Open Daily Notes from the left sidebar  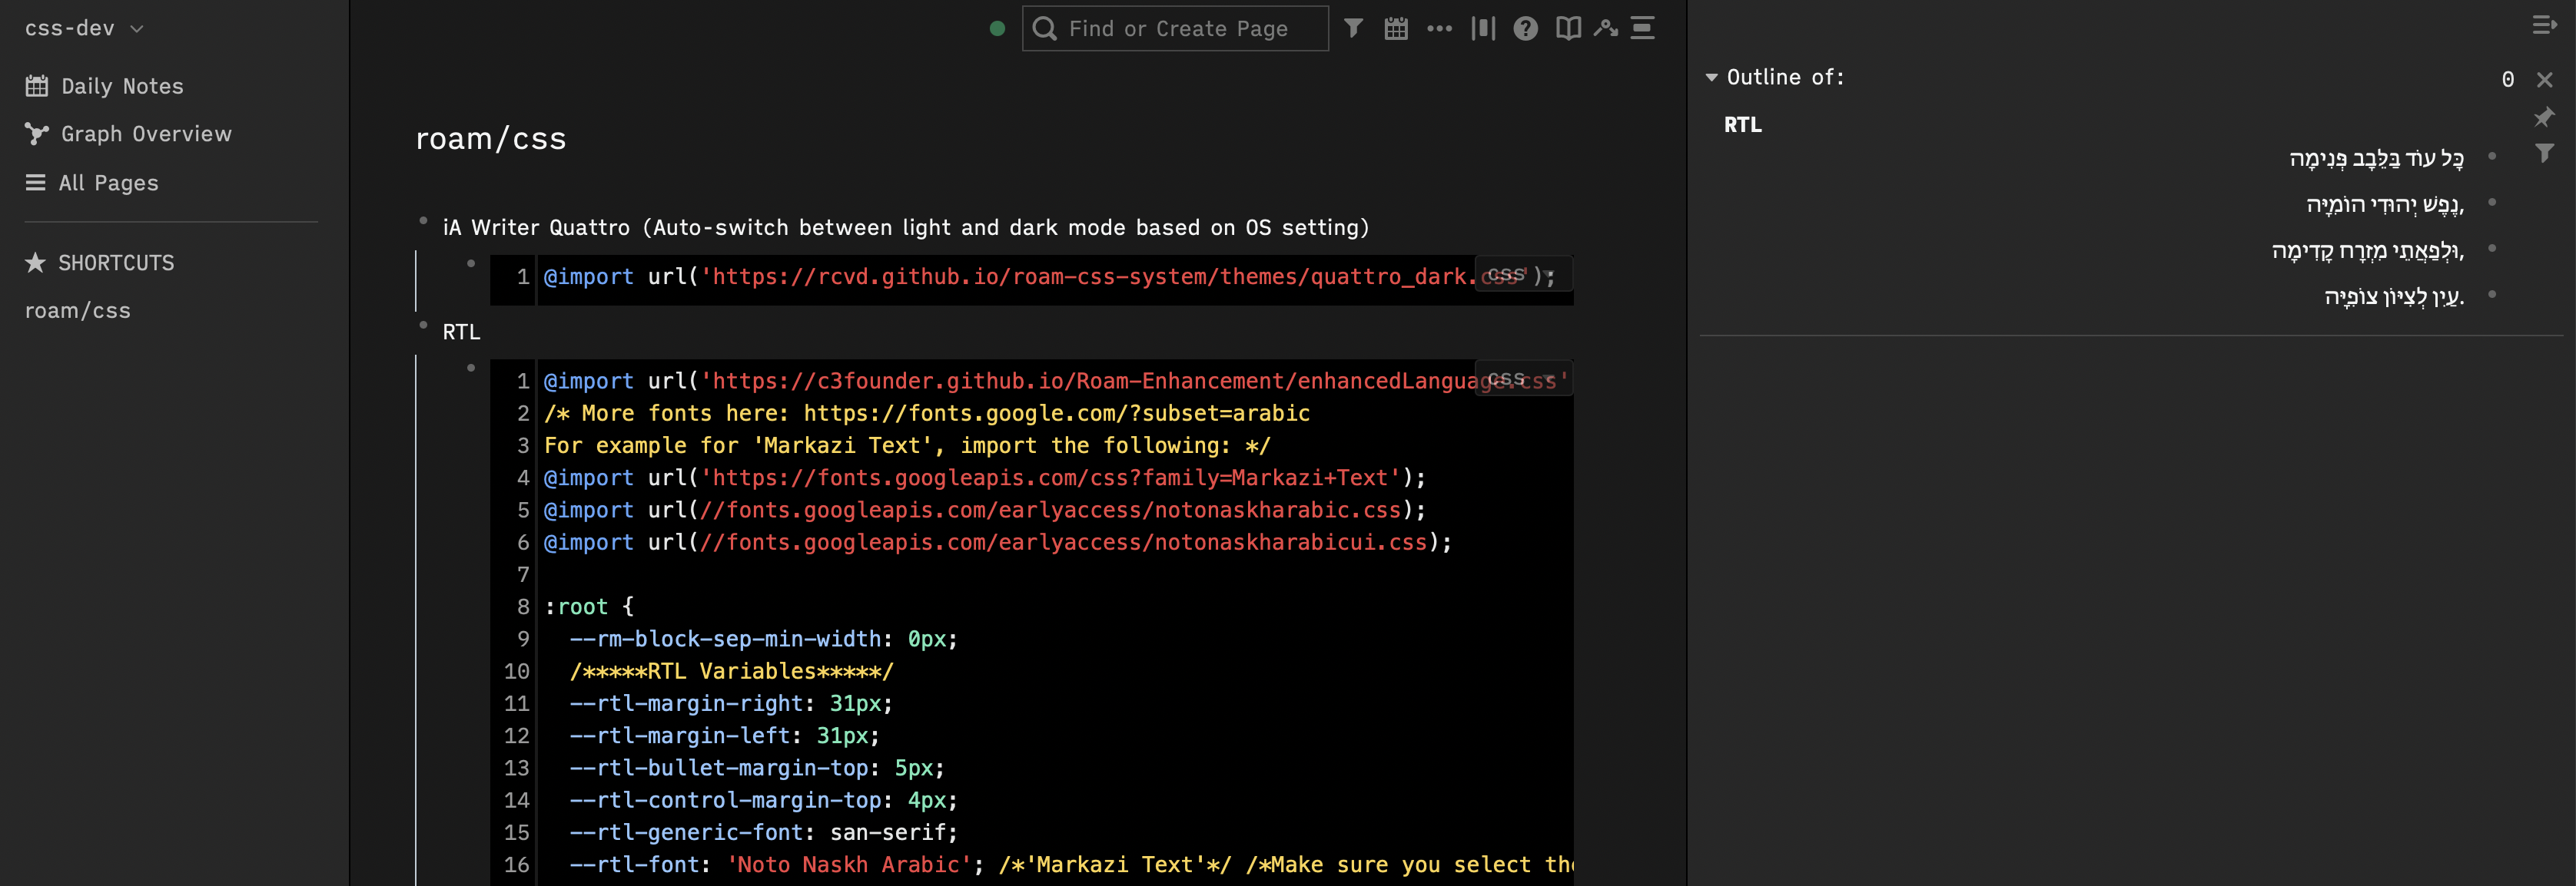point(122,86)
